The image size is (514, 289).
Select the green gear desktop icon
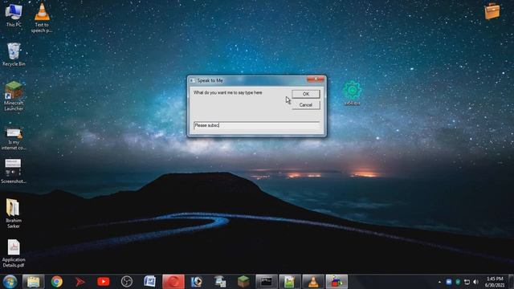click(x=352, y=93)
